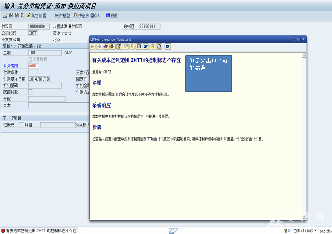Click the vendor name 八喜冰淇淋供应商

[x=68, y=27]
